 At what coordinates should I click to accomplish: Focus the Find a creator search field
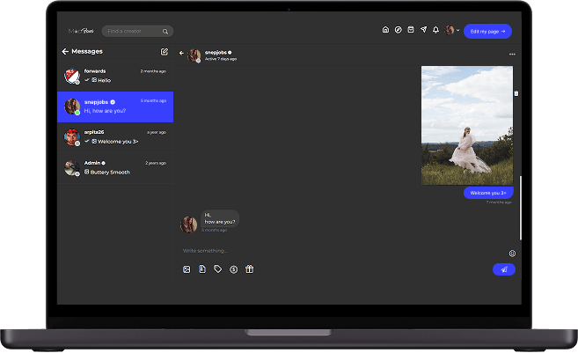pos(137,32)
